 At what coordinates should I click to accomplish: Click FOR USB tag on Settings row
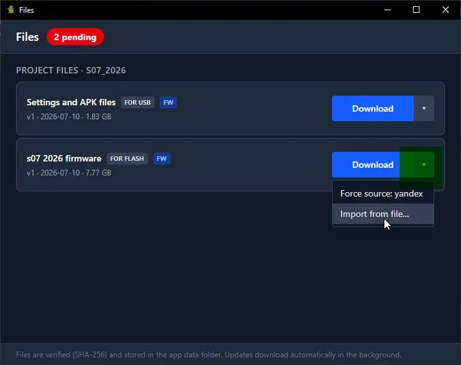pyautogui.click(x=137, y=102)
